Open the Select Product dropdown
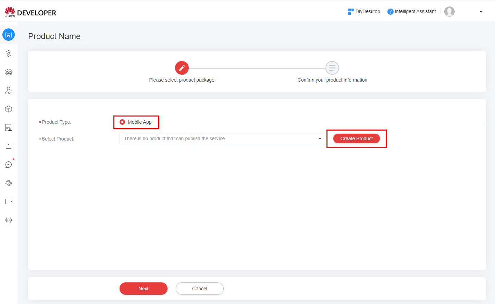This screenshot has width=495, height=304. [222, 139]
